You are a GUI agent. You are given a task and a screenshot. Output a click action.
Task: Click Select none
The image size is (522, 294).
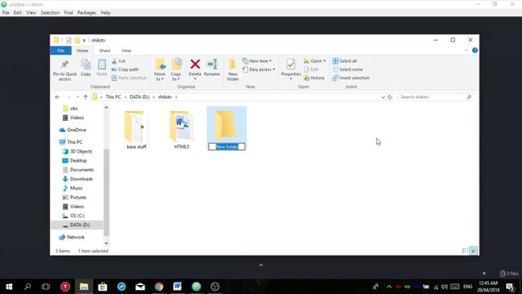point(347,69)
